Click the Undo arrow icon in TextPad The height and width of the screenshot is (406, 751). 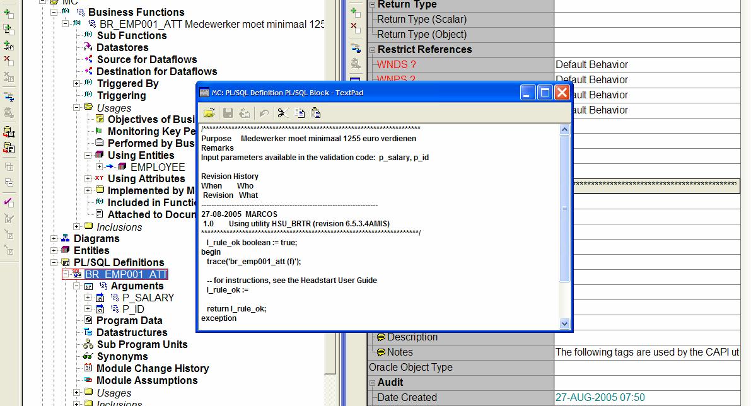(x=264, y=113)
